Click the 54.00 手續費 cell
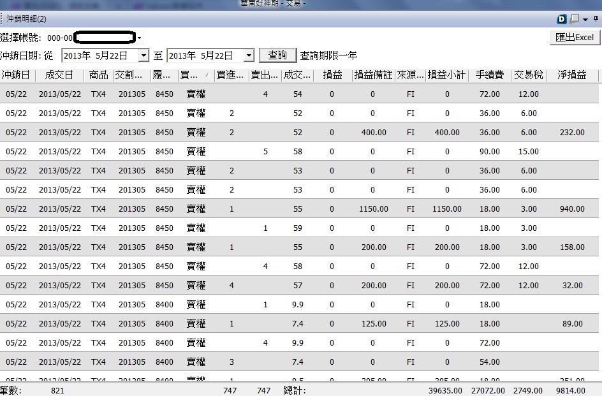 click(x=490, y=362)
